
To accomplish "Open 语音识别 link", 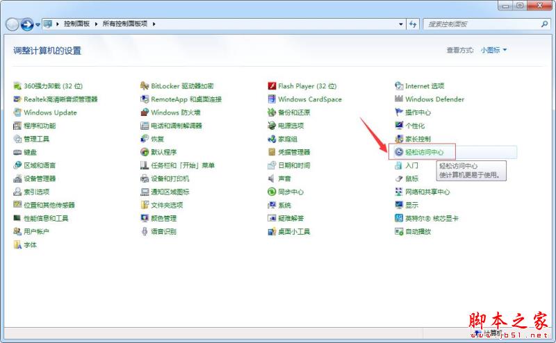I will pyautogui.click(x=164, y=232).
